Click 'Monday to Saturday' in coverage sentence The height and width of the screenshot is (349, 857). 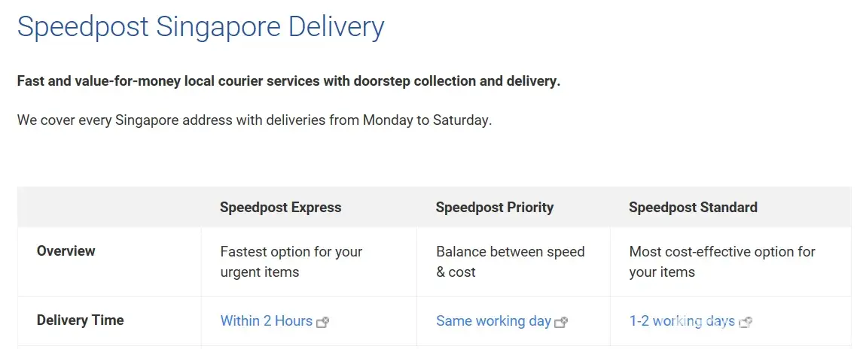click(x=427, y=120)
